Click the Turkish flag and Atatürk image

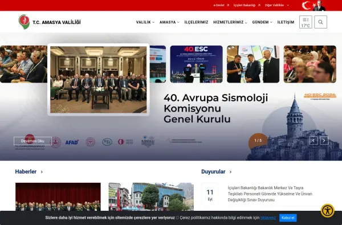point(313,6)
